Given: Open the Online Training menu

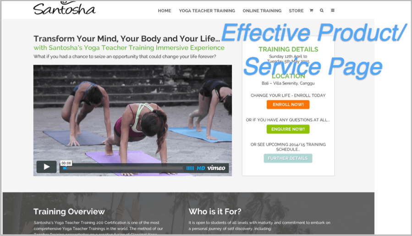Looking at the screenshot, I should [262, 11].
